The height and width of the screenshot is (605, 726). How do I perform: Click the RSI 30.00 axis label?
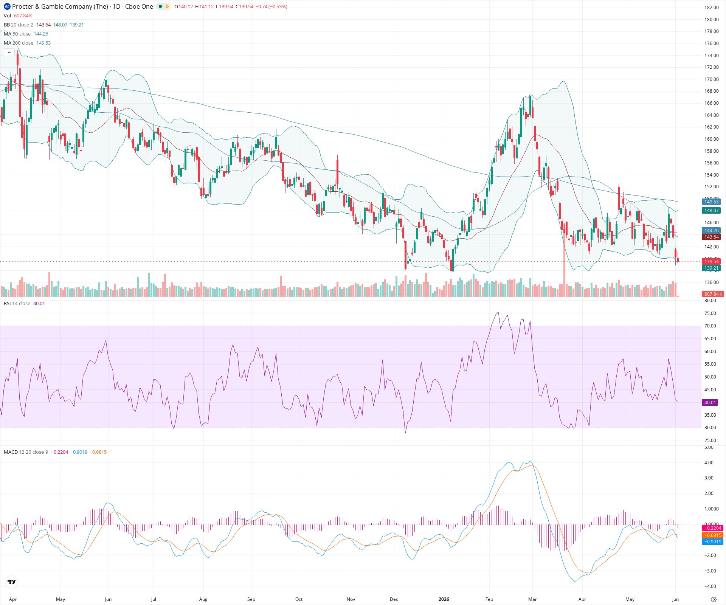coord(710,428)
